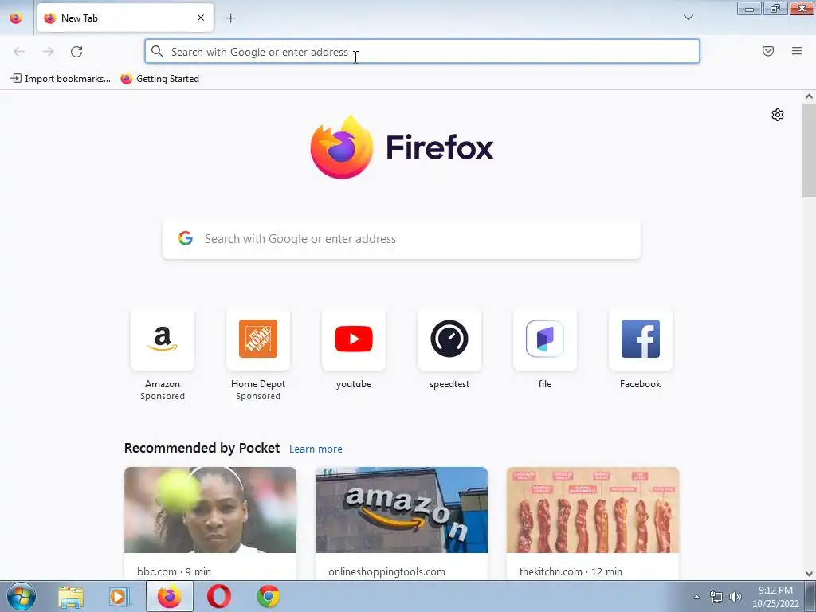
Task: Click Import bookmarks in the bookmarks toolbar
Action: pos(61,79)
